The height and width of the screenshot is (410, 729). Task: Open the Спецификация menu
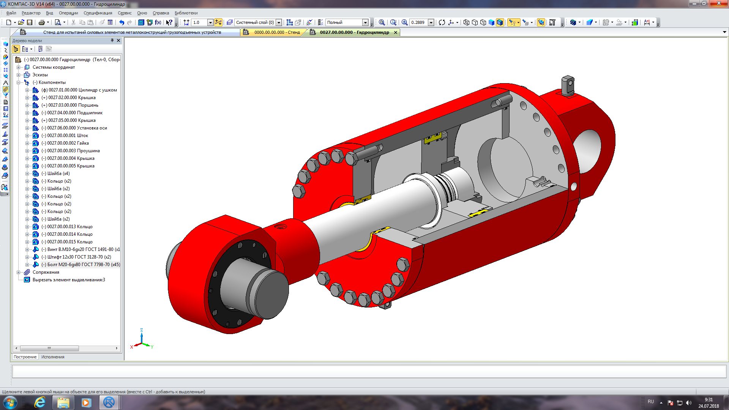(x=98, y=13)
